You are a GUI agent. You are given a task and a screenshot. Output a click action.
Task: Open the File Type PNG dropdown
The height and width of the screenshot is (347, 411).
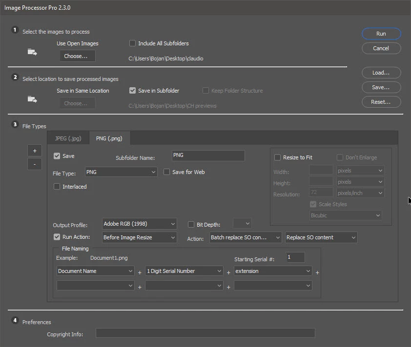pyautogui.click(x=121, y=172)
